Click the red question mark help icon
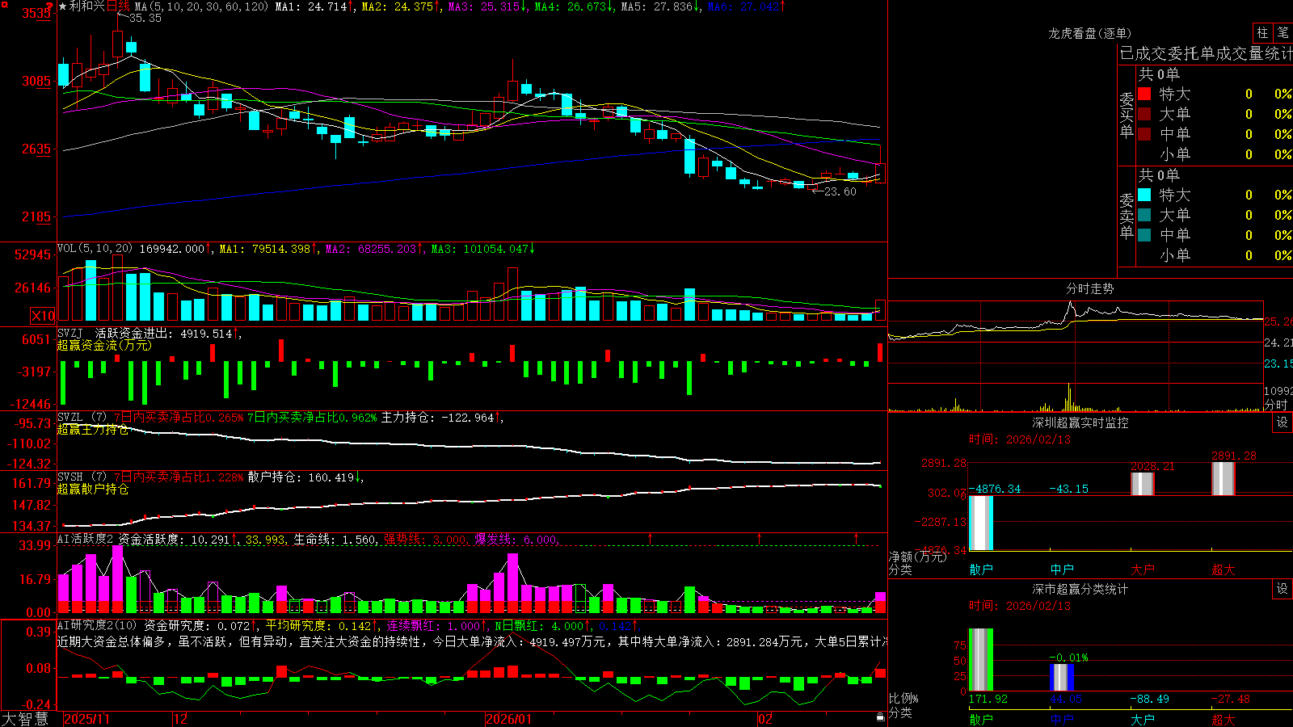This screenshot has height=727, width=1293. click(50, 6)
